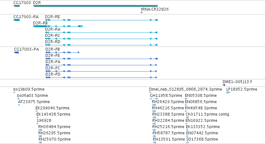Select the EN05308.5prime EST arrow
Image resolution: width=265 pixels, height=144 pixels.
[186, 99]
